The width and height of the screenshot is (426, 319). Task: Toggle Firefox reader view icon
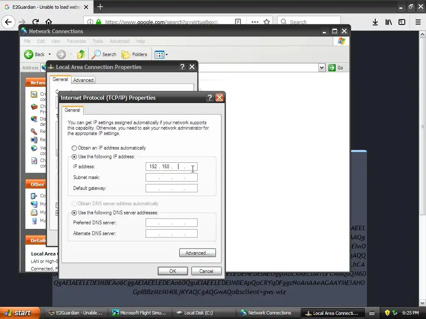tap(238, 22)
